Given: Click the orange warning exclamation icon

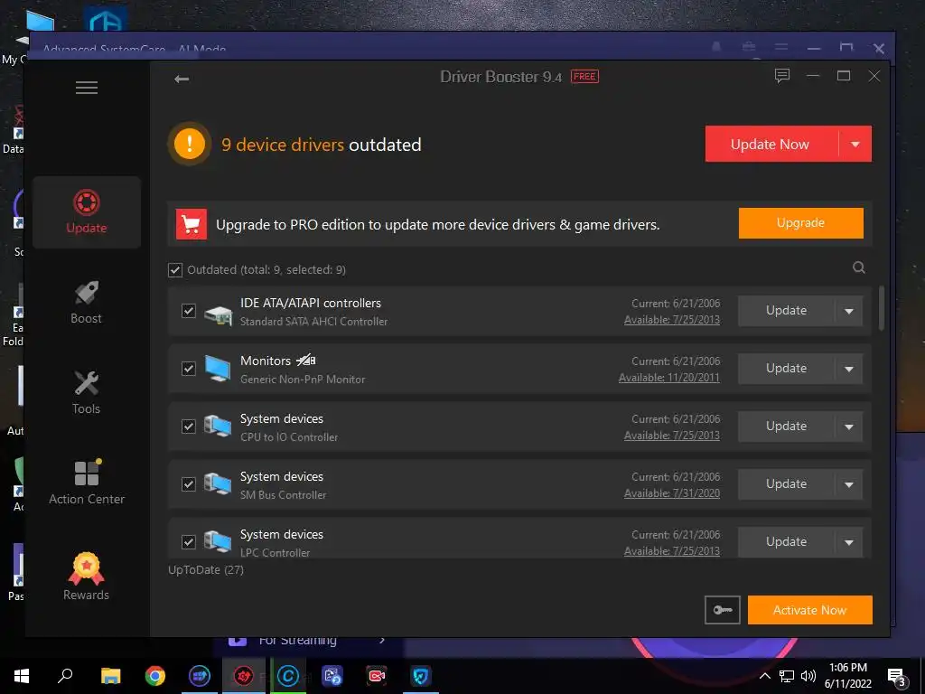Looking at the screenshot, I should pos(190,144).
